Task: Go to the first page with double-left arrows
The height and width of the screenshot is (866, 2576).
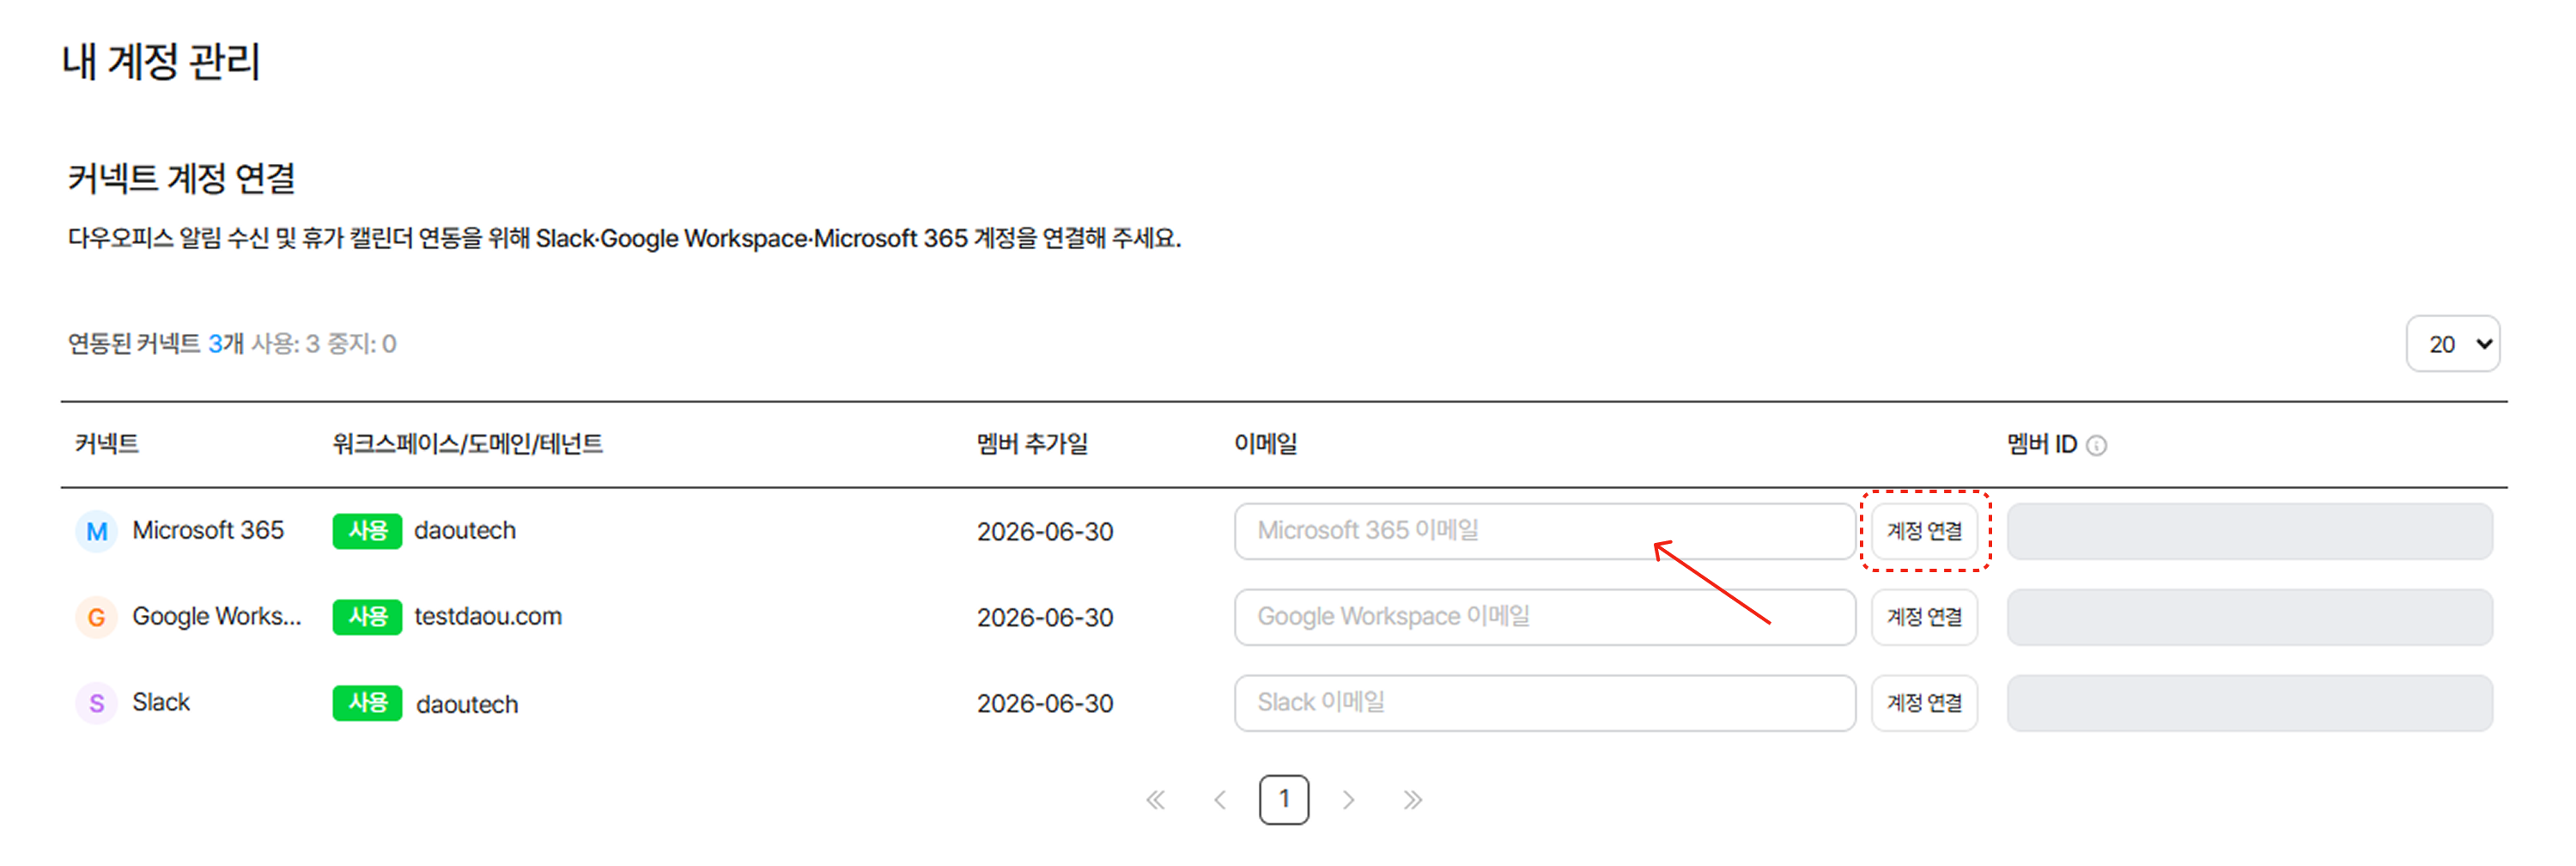Action: point(1155,799)
